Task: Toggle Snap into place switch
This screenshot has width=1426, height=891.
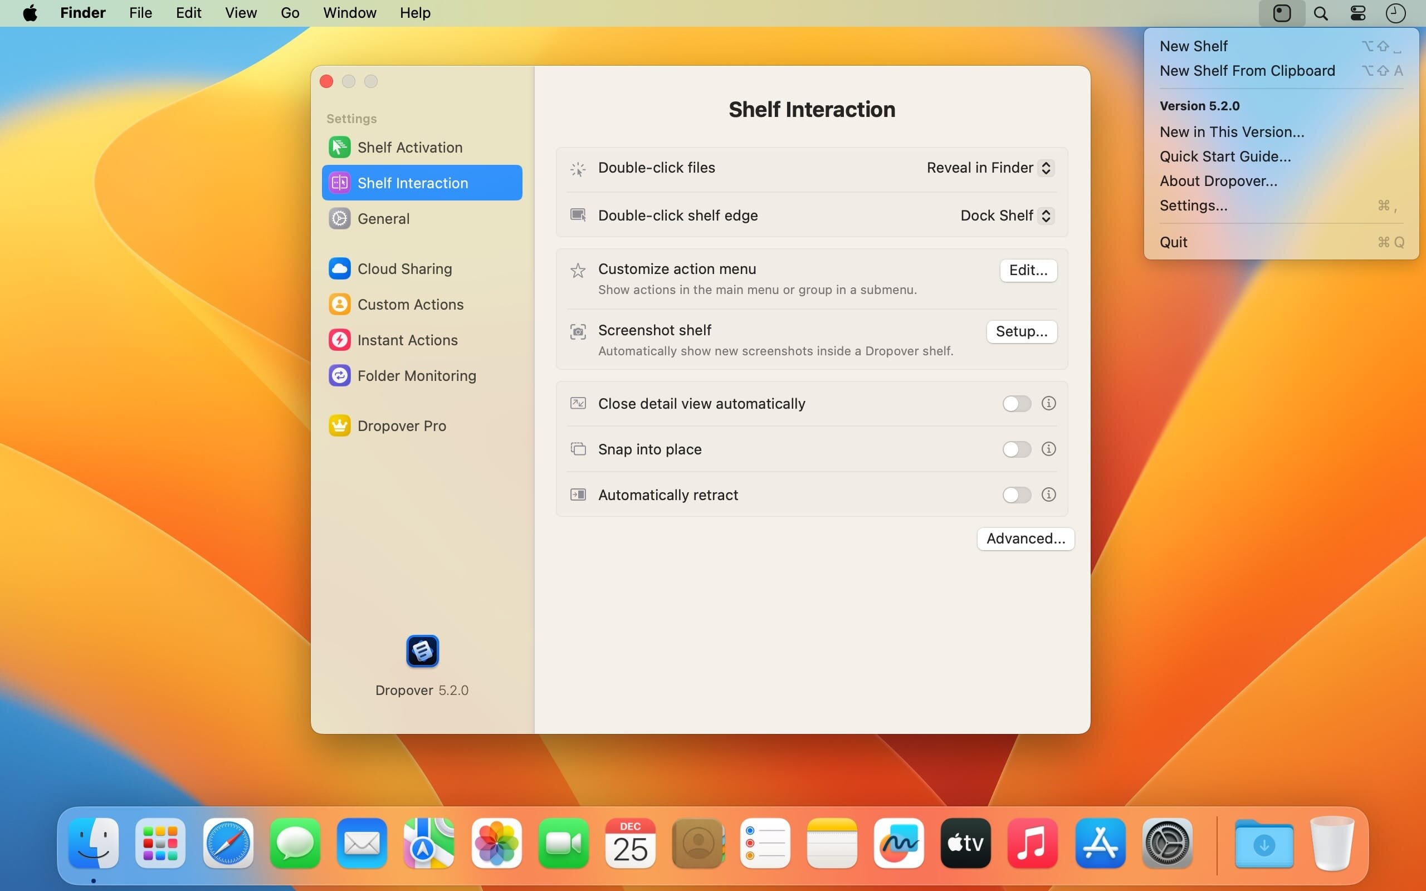Action: pos(1017,449)
